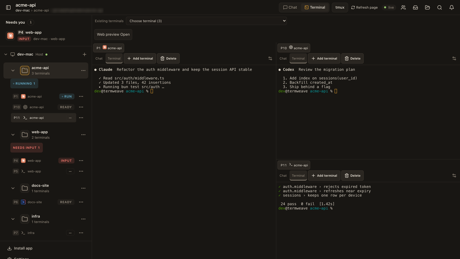The height and width of the screenshot is (259, 460).
Task: Select Terminal tab in P10 pane
Action: tap(298, 58)
